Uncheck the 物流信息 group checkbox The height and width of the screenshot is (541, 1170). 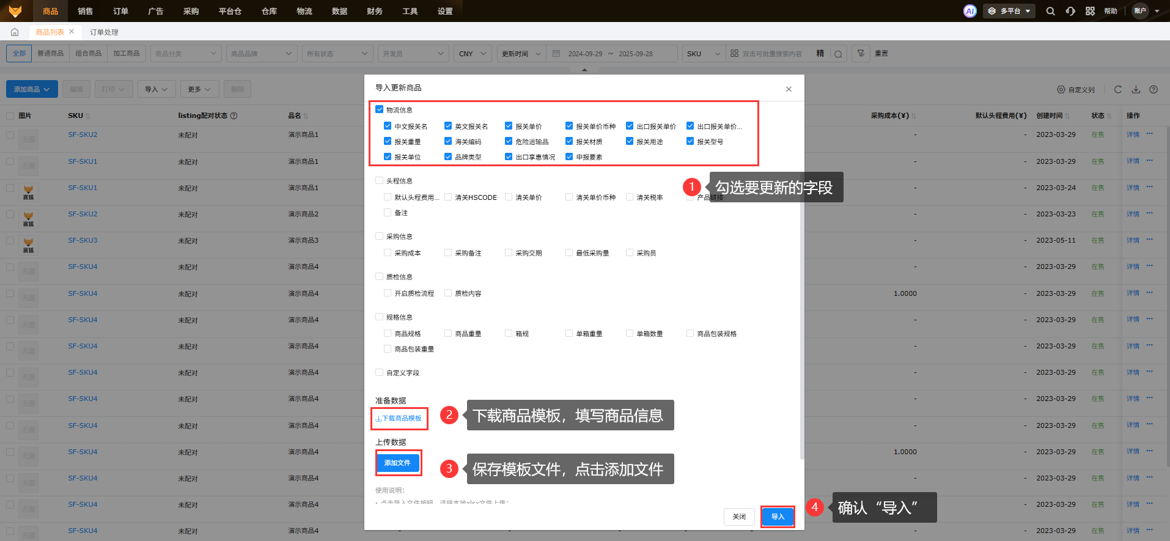380,109
